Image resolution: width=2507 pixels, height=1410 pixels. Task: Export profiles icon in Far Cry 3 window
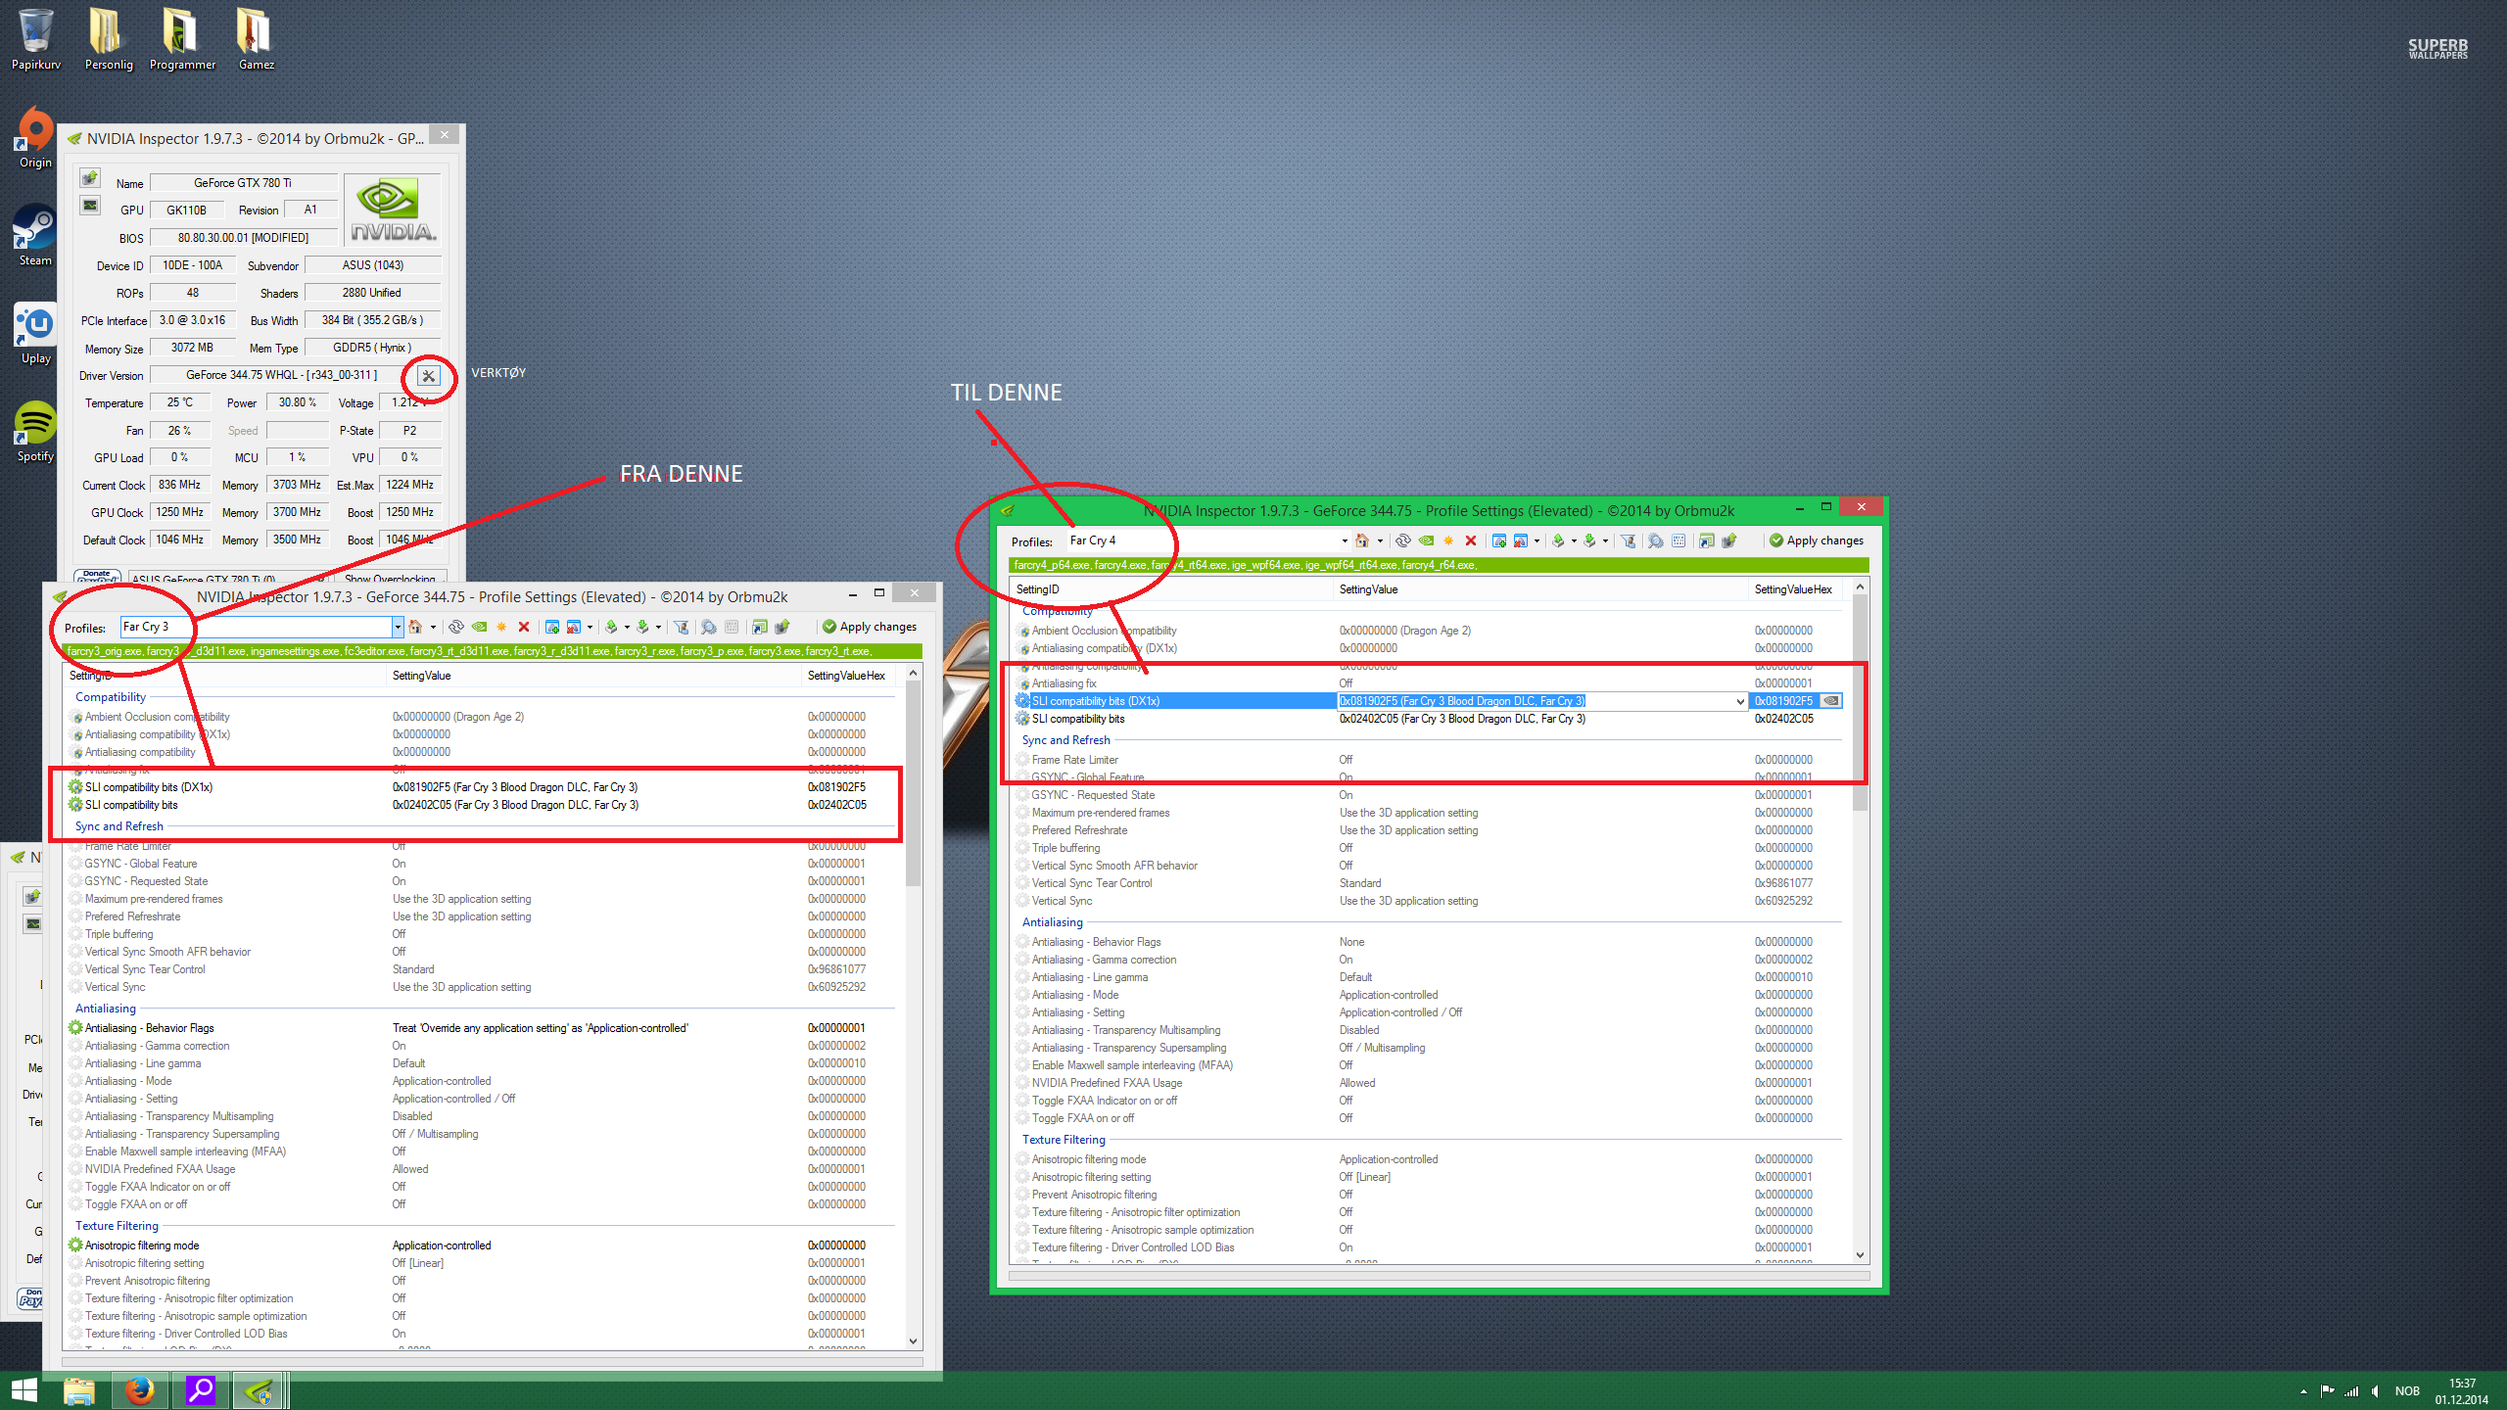(611, 627)
